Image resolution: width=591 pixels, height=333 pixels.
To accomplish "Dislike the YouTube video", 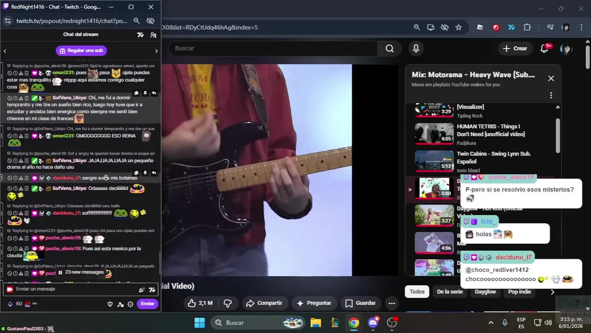I will (x=228, y=303).
